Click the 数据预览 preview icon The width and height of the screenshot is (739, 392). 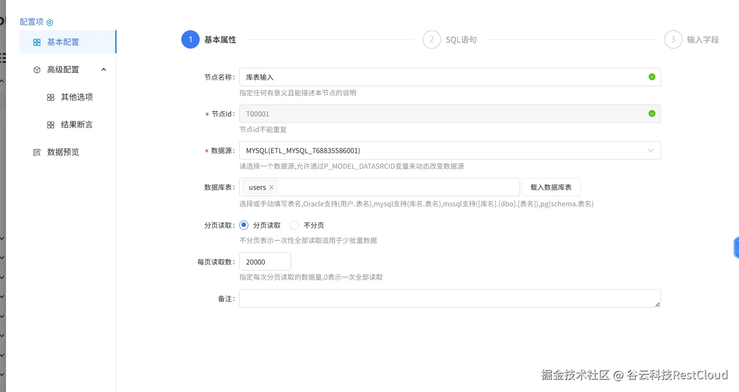[x=37, y=152]
